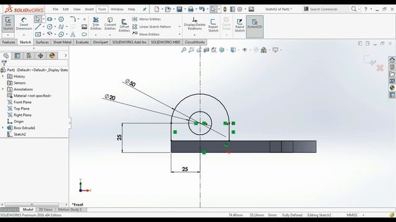Click the New document icon
Viewport: 396px width, 222px height.
pos(157,9)
